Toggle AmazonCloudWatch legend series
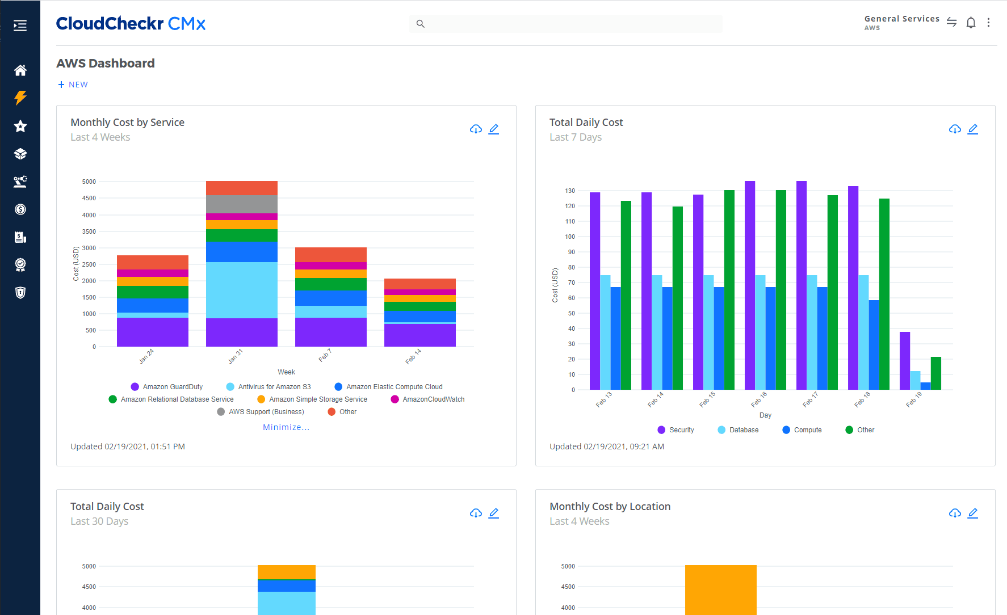Image resolution: width=1007 pixels, height=615 pixels. tap(428, 399)
